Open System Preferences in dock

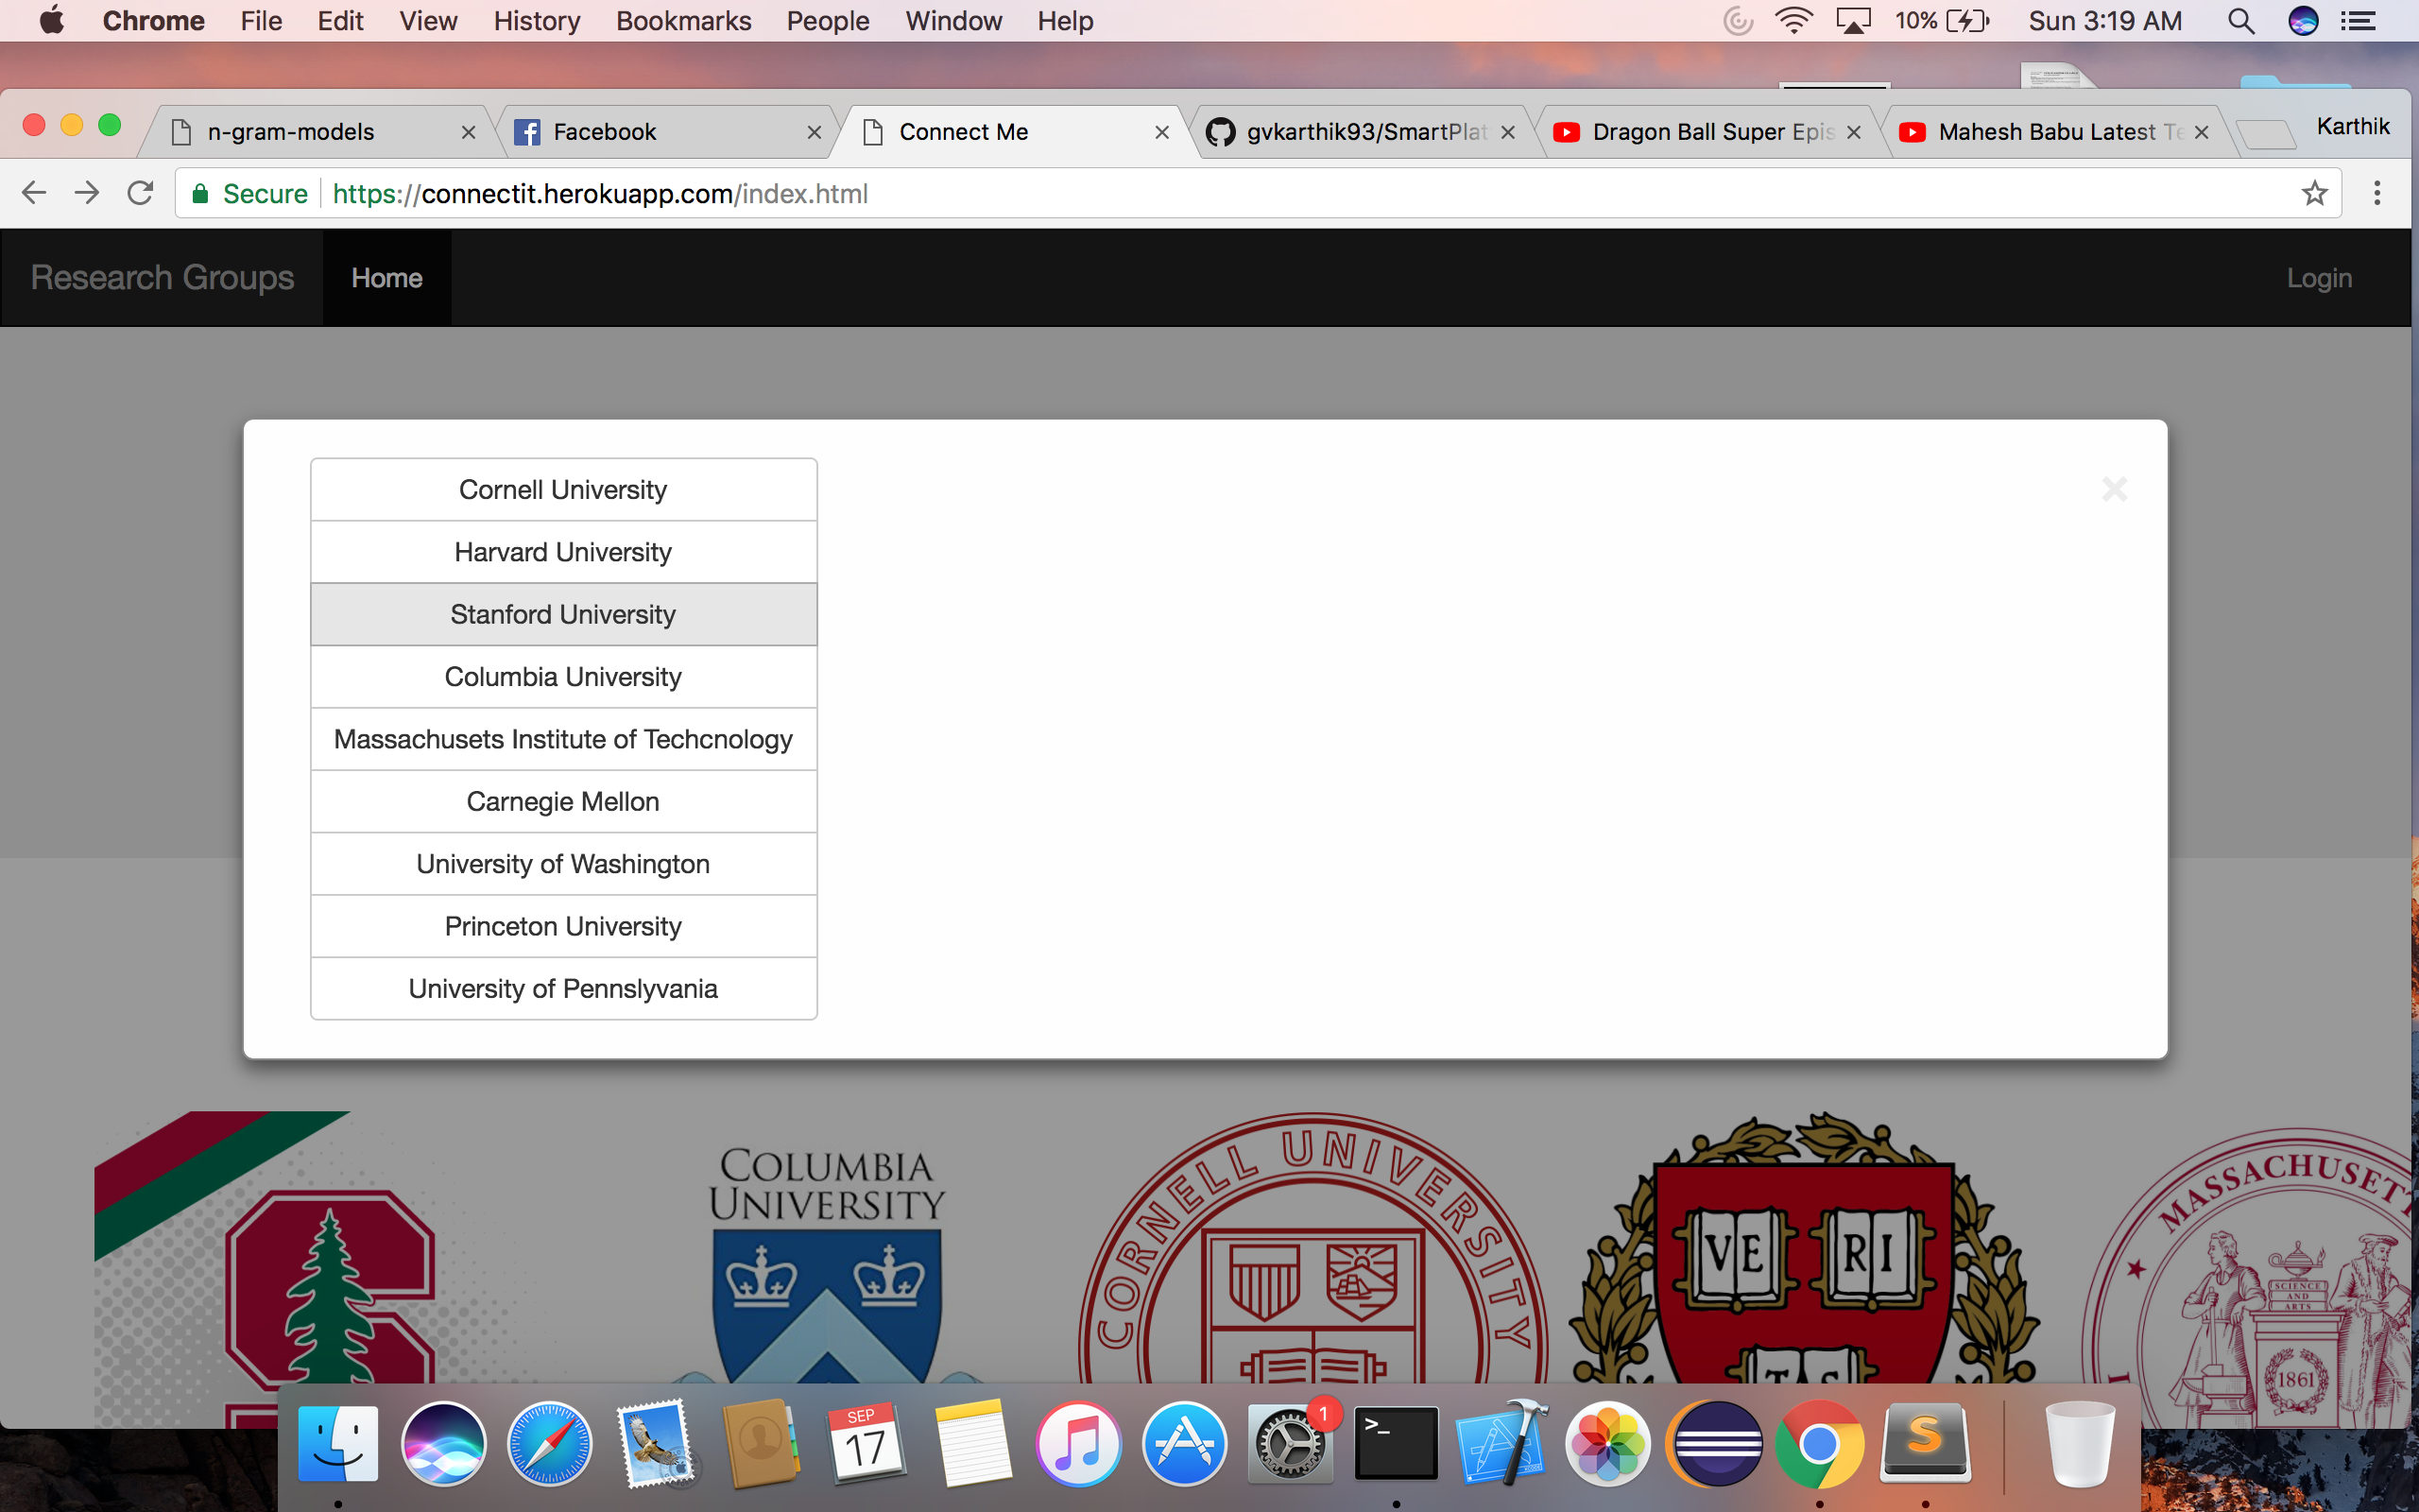1290,1444
